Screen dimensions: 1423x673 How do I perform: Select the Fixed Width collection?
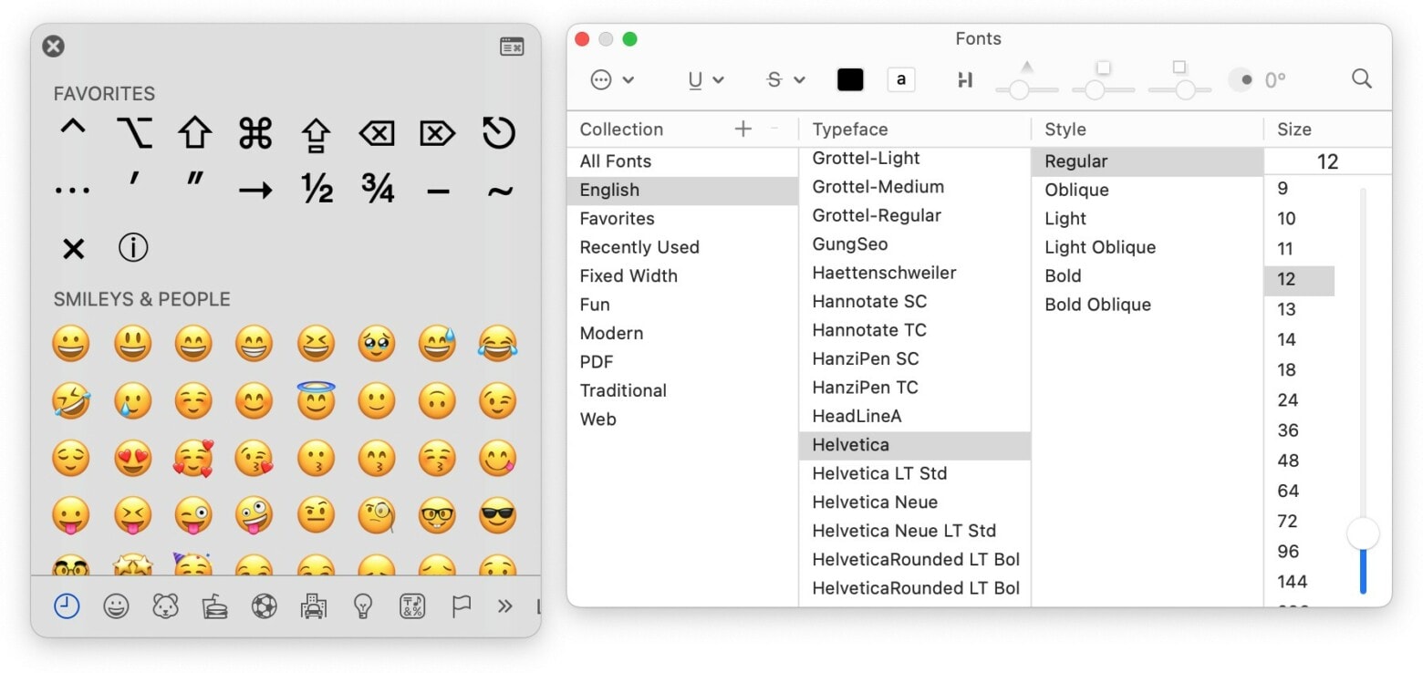tap(628, 275)
